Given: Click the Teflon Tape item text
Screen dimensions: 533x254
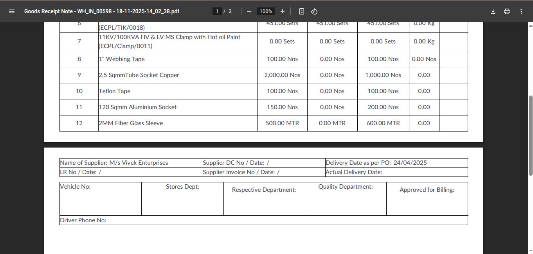Looking at the screenshot, I should click(x=115, y=91).
